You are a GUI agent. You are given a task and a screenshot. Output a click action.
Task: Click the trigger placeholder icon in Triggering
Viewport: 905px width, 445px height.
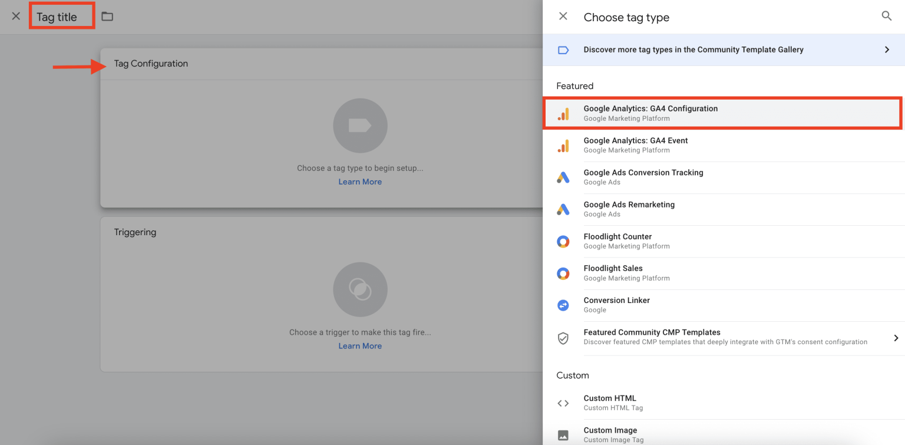(360, 289)
